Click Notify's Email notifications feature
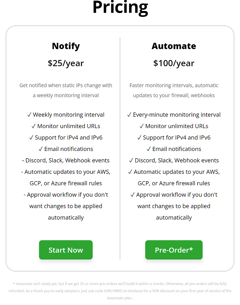 66,149
